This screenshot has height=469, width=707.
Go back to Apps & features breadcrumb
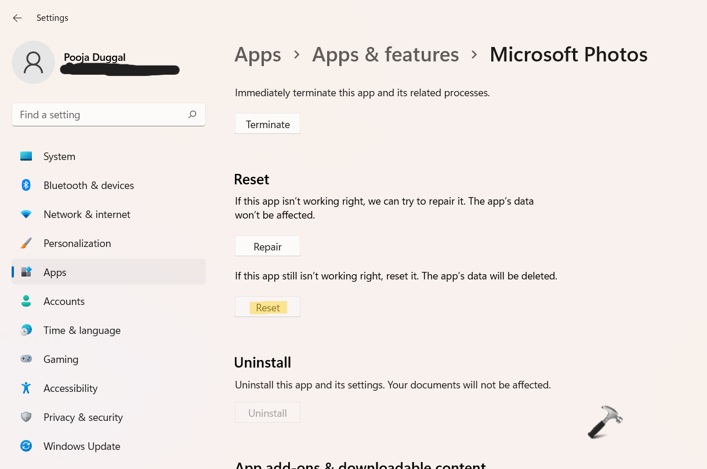point(385,54)
